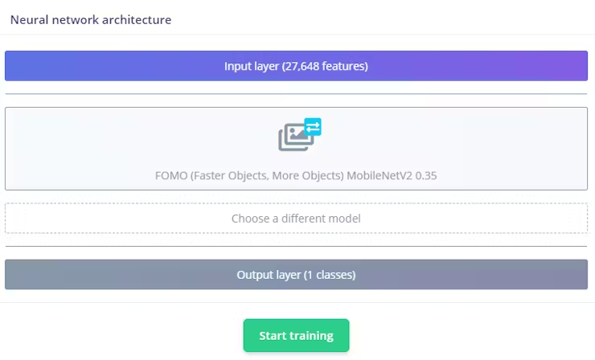Click the 1 classes output label
The width and height of the screenshot is (595, 360).
(x=330, y=275)
